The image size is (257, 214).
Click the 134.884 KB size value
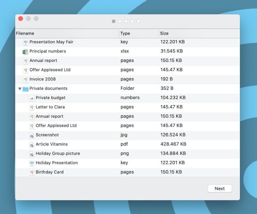click(173, 153)
